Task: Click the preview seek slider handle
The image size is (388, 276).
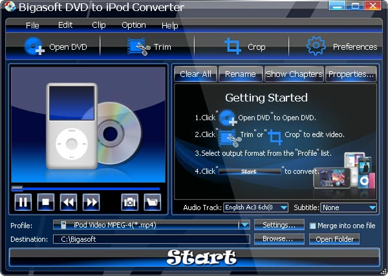Action: (x=17, y=189)
